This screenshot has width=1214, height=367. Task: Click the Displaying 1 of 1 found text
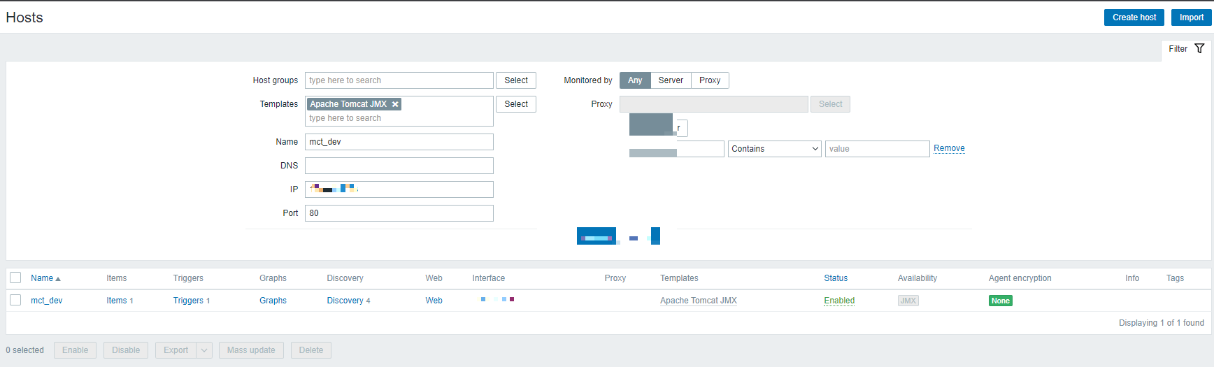click(x=1162, y=323)
